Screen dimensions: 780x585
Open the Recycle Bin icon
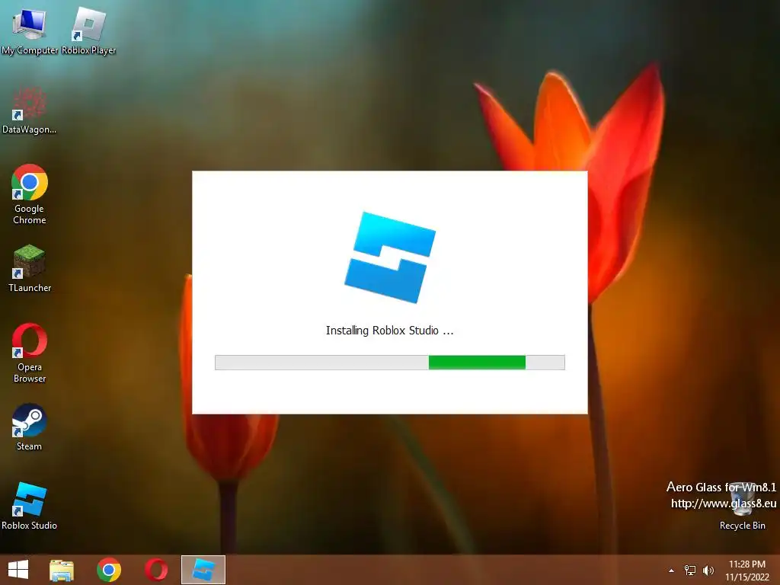[742, 506]
